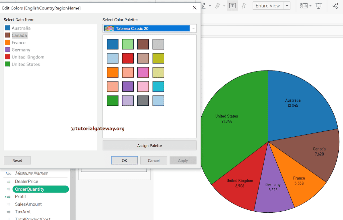
Task: Pick the light green swatch in the palette
Action: 128,44
